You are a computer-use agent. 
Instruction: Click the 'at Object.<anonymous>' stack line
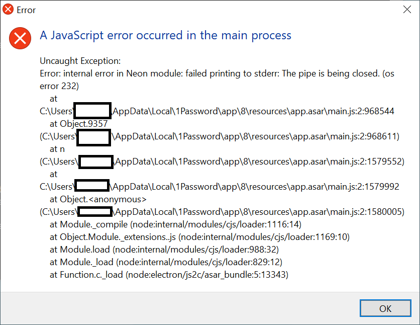coord(98,199)
